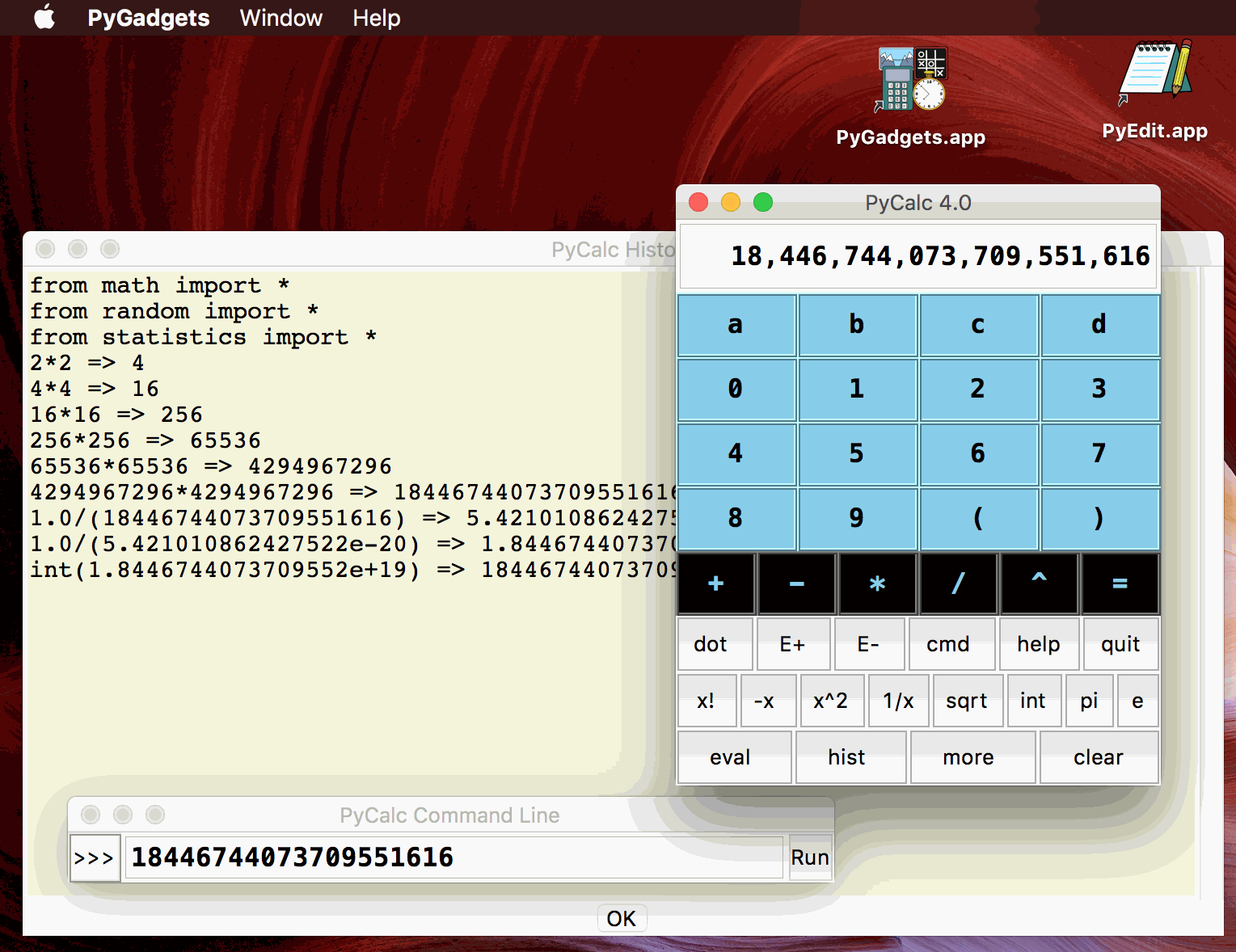
Task: Click the Run button in Command Line
Action: coord(810,857)
